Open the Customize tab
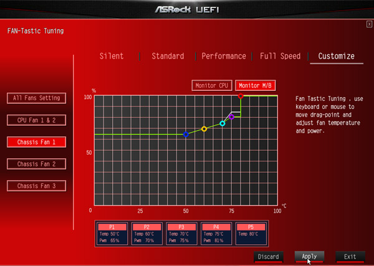The width and height of the screenshot is (374, 266). pyautogui.click(x=337, y=56)
